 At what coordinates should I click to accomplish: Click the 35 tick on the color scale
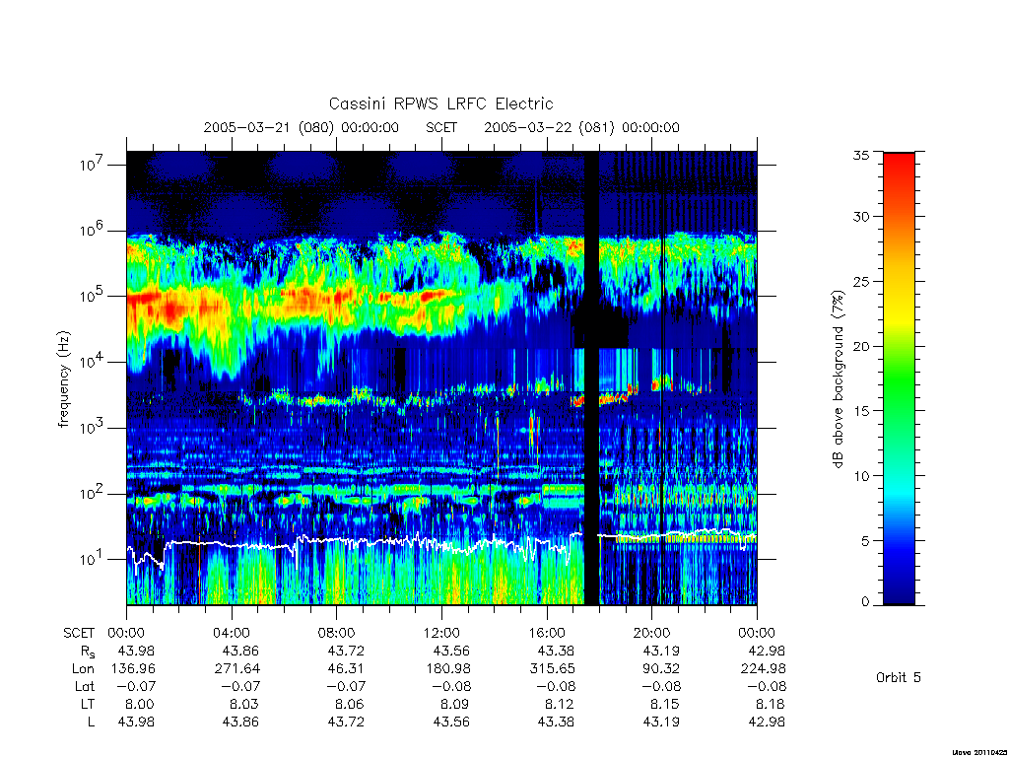(x=861, y=155)
